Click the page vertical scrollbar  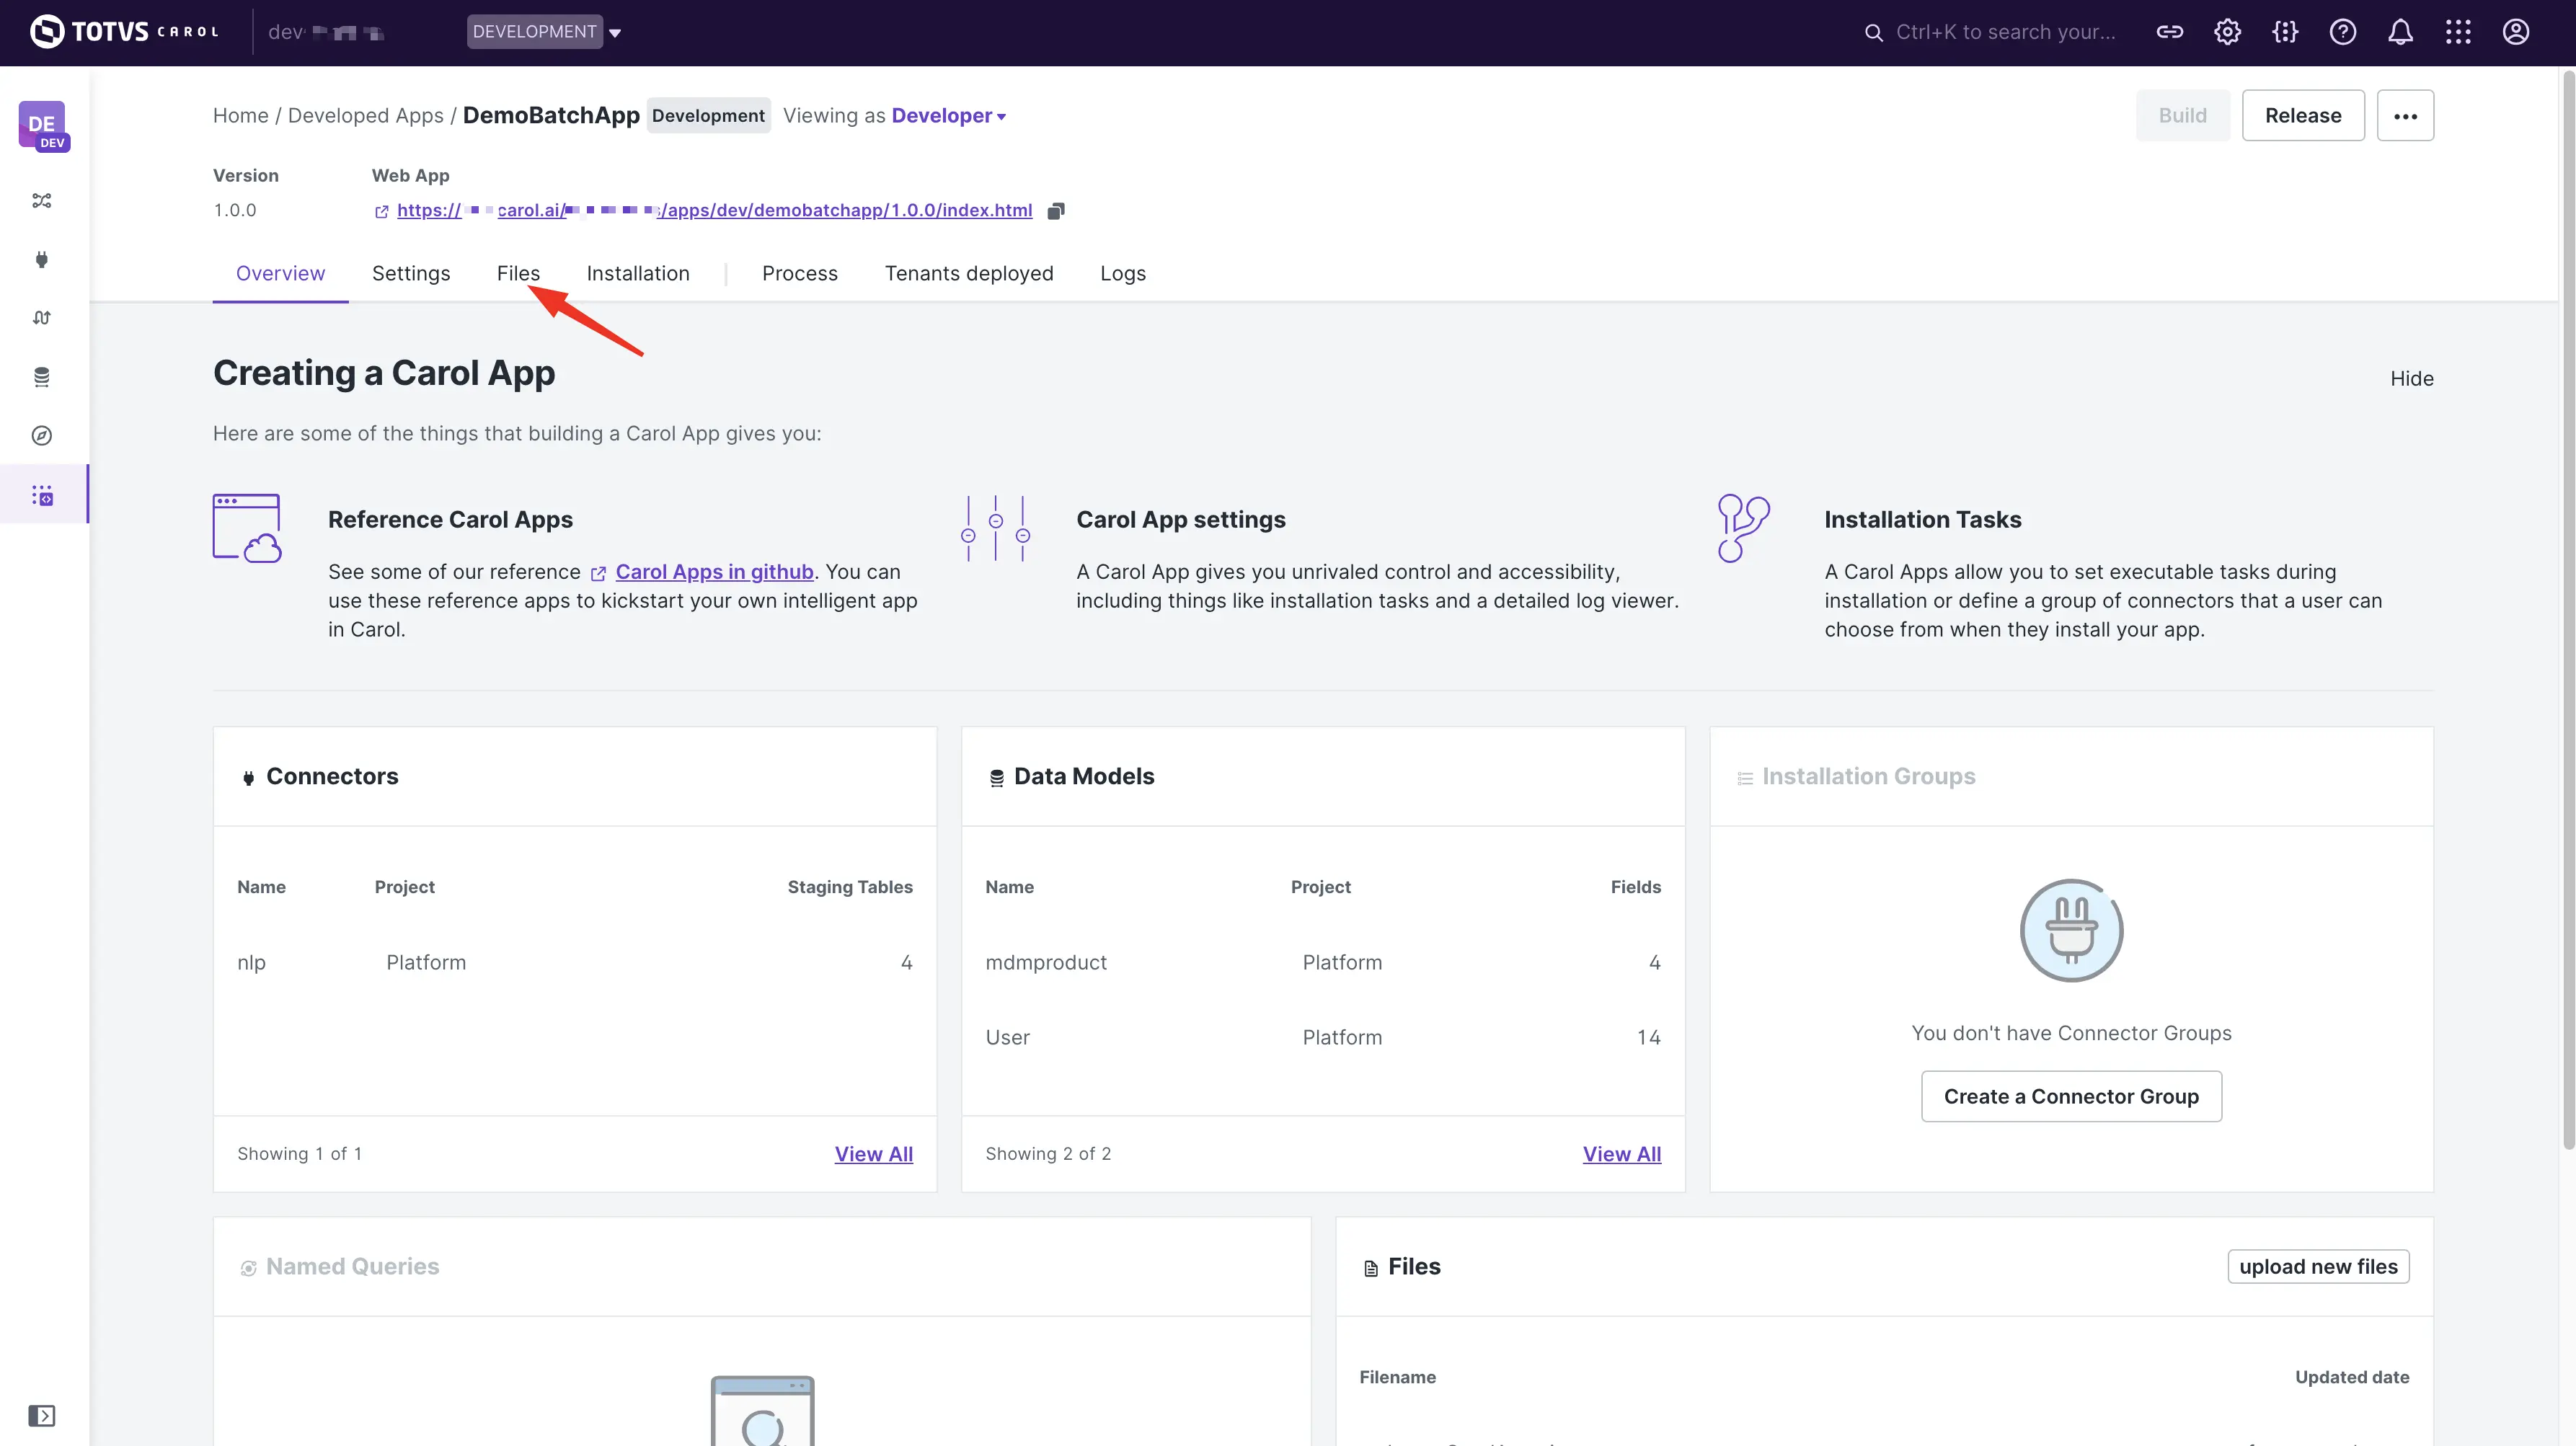tap(2567, 610)
